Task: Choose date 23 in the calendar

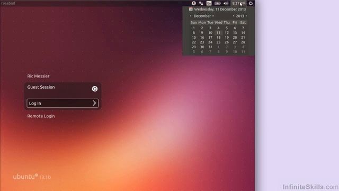Action: pos(202,42)
